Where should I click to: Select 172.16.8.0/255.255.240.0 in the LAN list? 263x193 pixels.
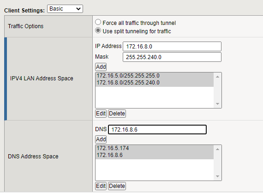point(154,83)
